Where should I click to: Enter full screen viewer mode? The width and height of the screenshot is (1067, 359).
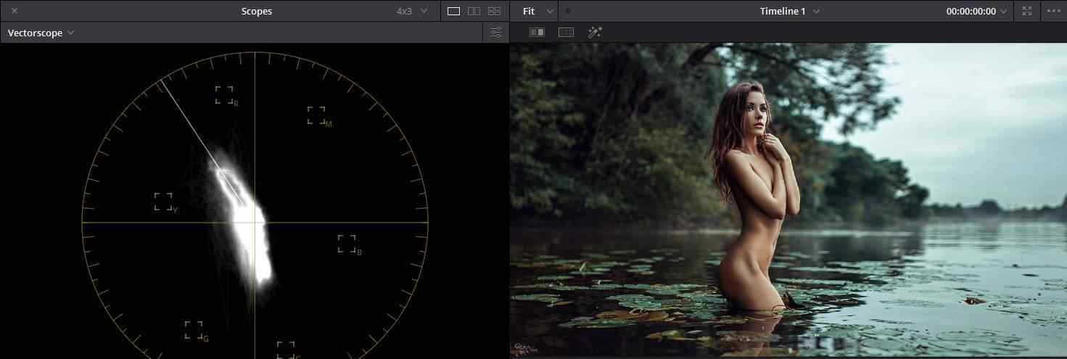[x=1026, y=11]
